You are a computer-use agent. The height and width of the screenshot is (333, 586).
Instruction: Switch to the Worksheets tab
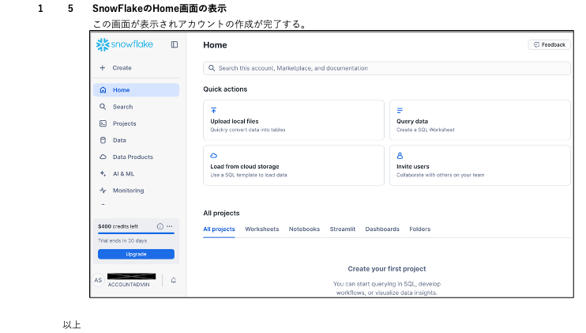262,229
